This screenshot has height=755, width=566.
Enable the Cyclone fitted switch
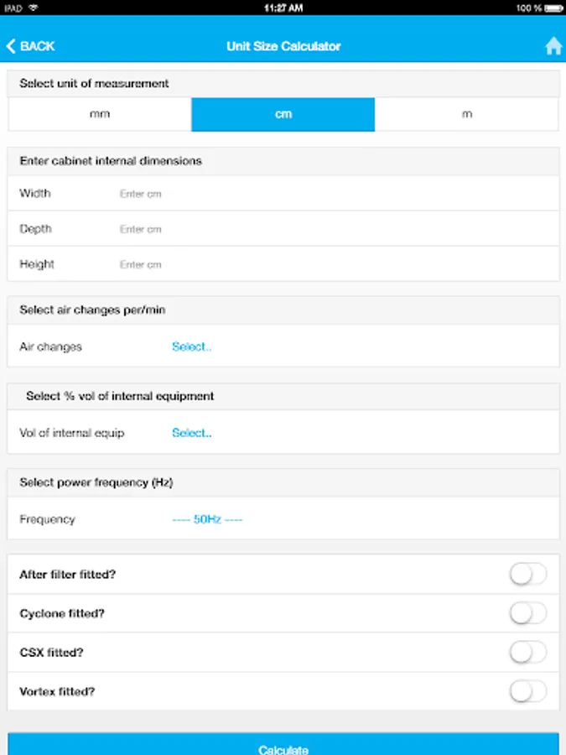point(527,613)
